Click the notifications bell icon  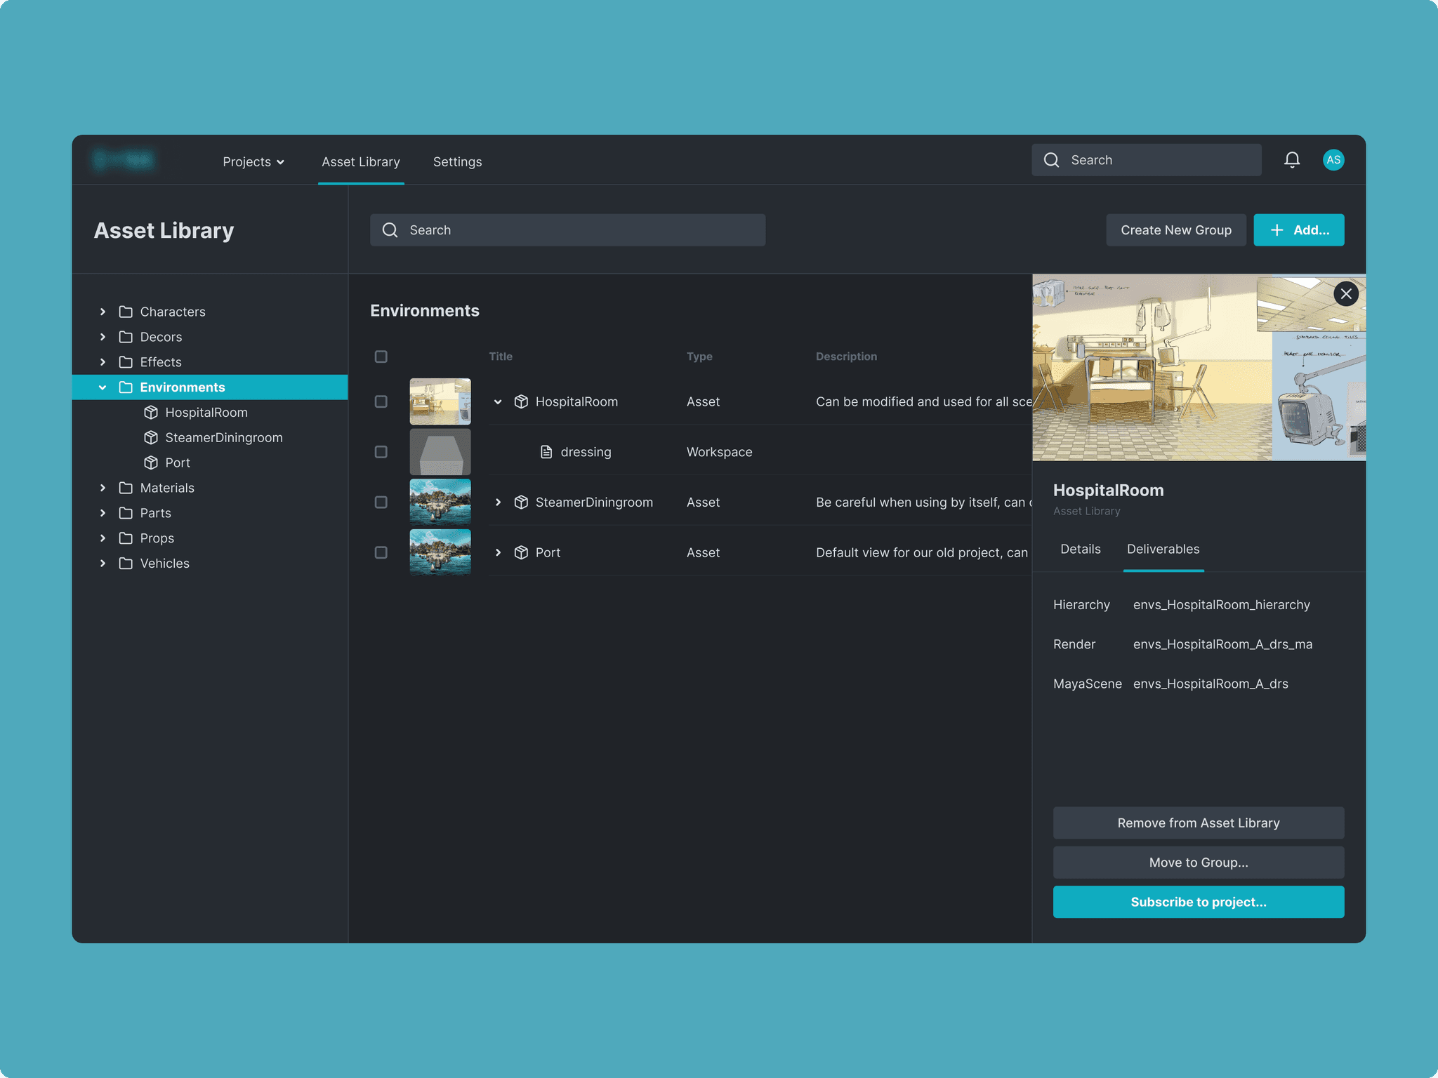click(x=1291, y=160)
